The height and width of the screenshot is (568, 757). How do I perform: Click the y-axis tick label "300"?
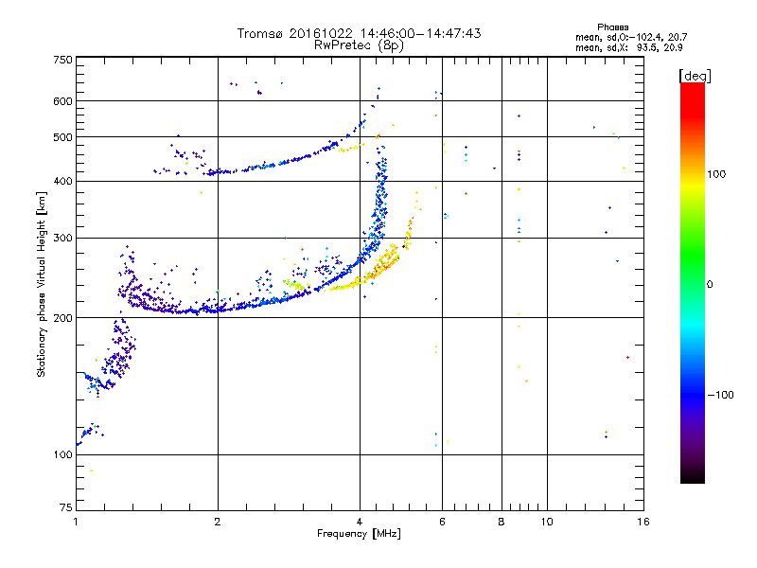[x=62, y=238]
